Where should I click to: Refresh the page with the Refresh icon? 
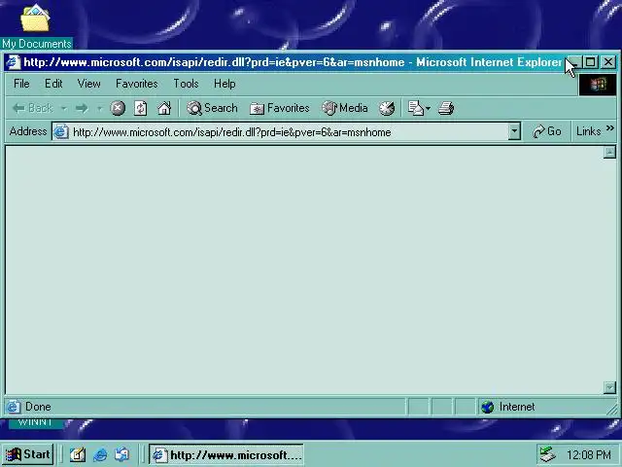(x=140, y=108)
